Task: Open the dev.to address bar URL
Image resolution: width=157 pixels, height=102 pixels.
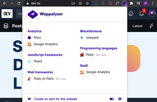Action: pos(36,3)
